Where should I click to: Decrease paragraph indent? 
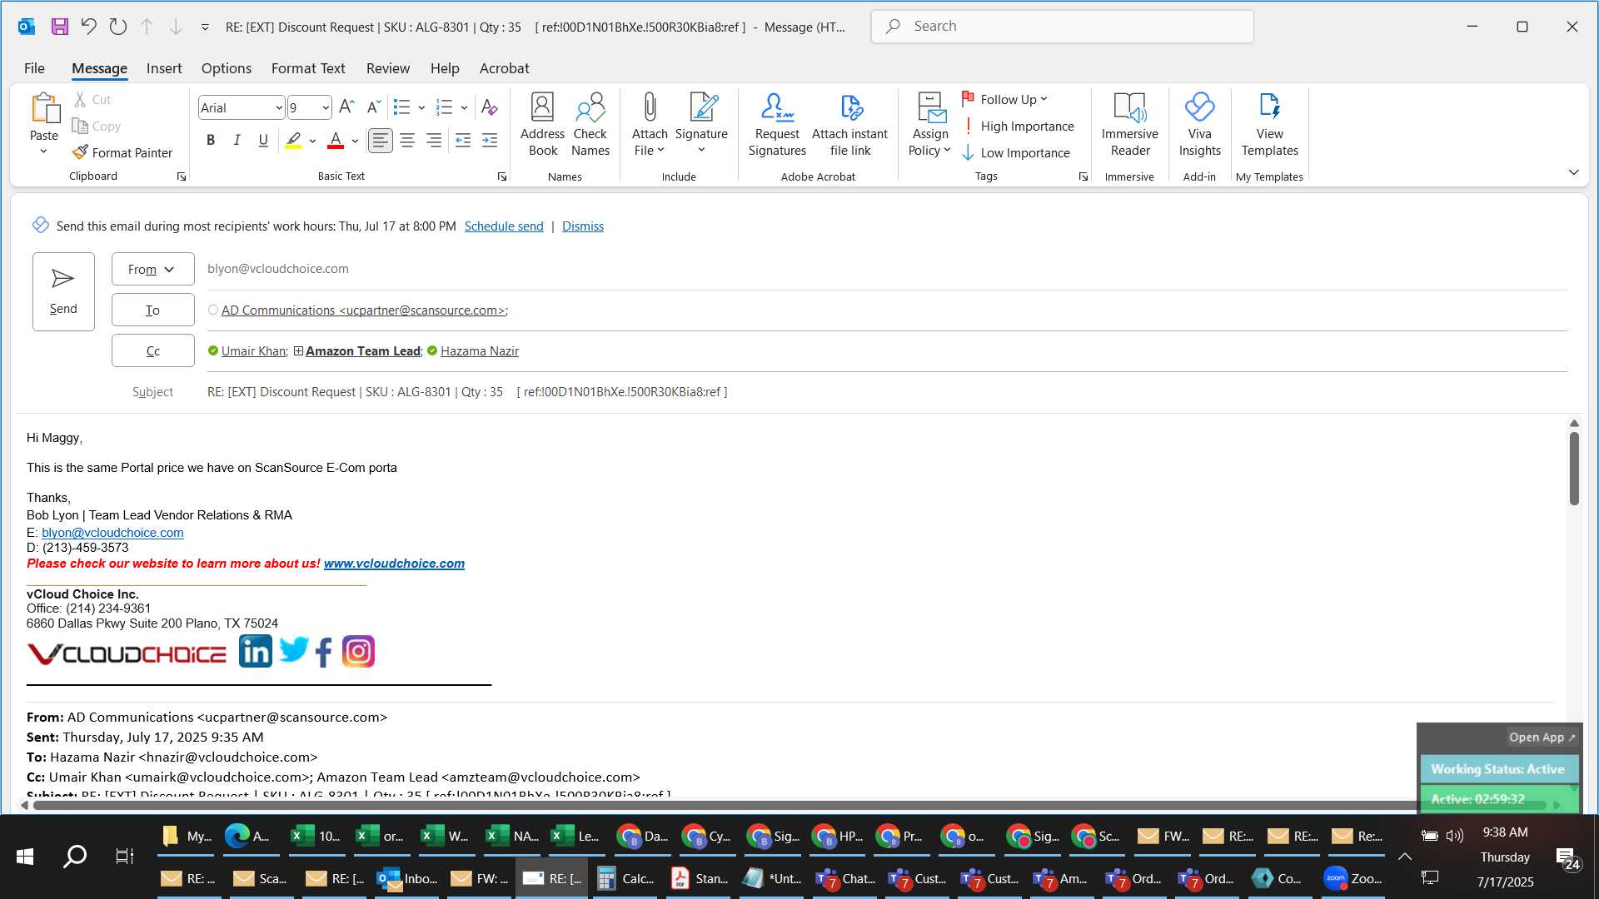(463, 141)
